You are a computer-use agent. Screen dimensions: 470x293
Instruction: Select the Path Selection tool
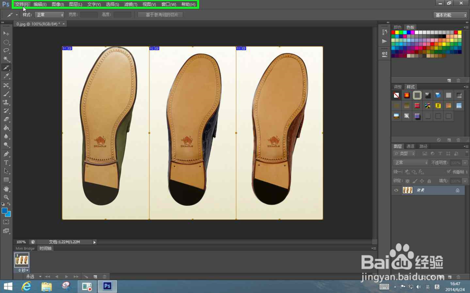[x=6, y=171]
